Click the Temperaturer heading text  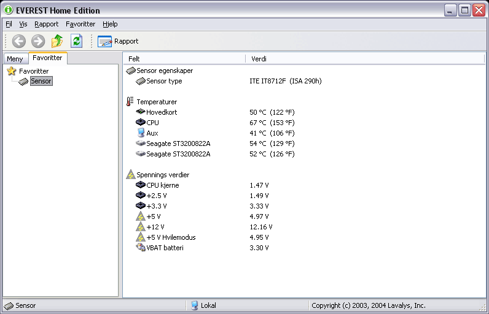point(157,102)
